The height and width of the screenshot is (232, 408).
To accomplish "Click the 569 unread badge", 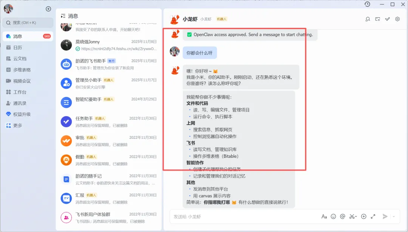I will [x=47, y=36].
